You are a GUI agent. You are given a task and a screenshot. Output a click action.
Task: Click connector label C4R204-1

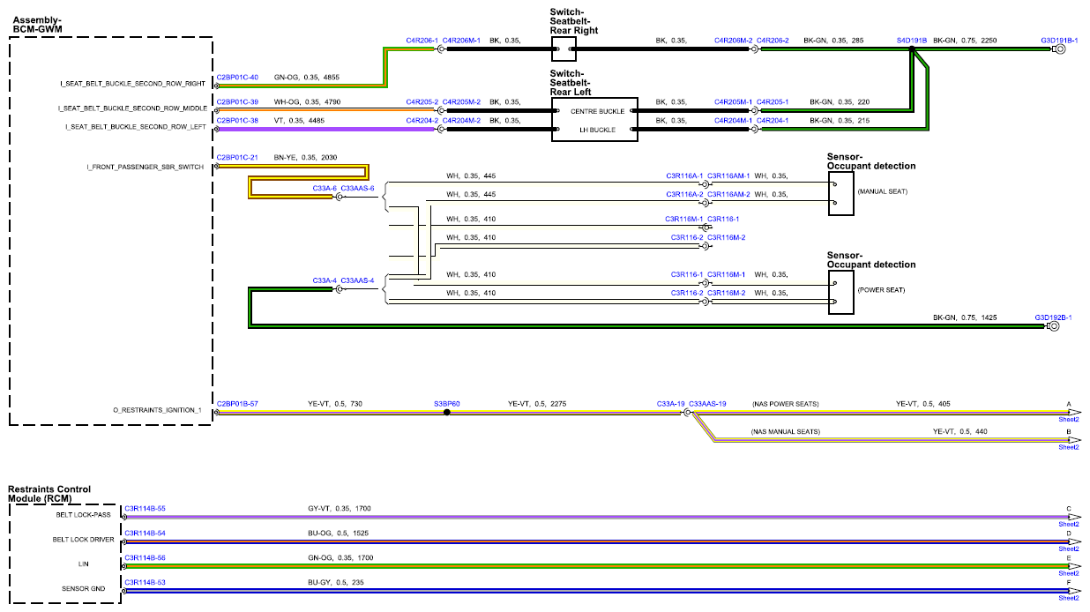[773, 120]
